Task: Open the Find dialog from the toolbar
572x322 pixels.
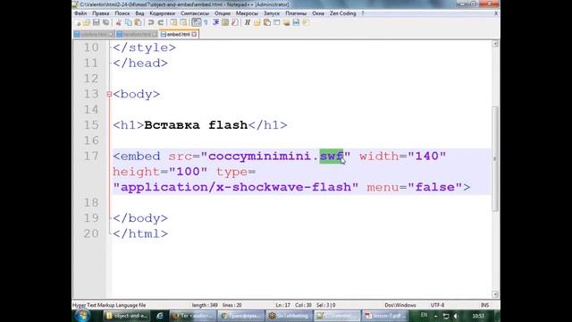Action: pyautogui.click(x=173, y=22)
